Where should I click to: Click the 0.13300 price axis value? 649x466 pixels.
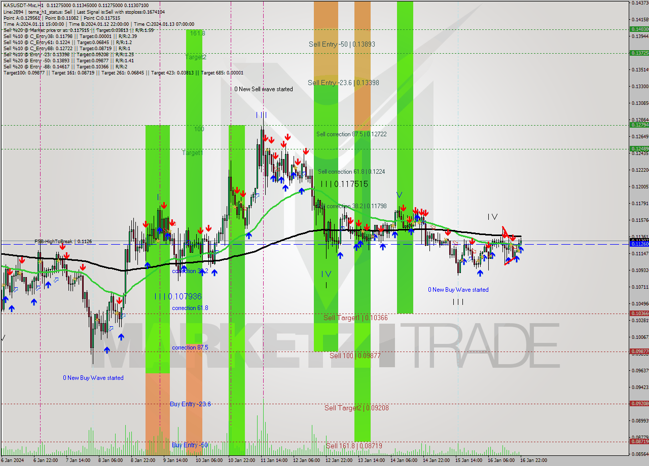pyautogui.click(x=640, y=86)
